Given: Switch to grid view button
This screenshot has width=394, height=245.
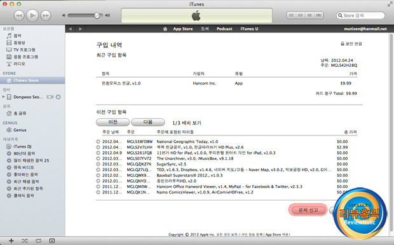Looking at the screenshot, I should click(309, 15).
